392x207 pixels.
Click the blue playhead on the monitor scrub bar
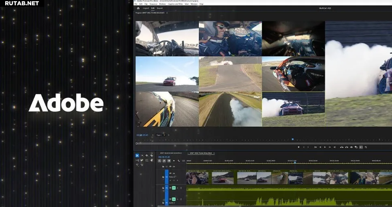[x=292, y=139]
